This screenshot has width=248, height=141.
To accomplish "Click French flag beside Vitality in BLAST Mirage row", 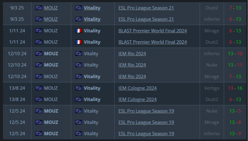I will pos(79,31).
